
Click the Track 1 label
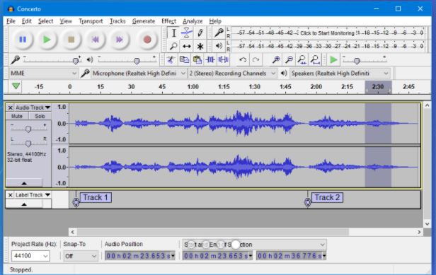pyautogui.click(x=96, y=197)
